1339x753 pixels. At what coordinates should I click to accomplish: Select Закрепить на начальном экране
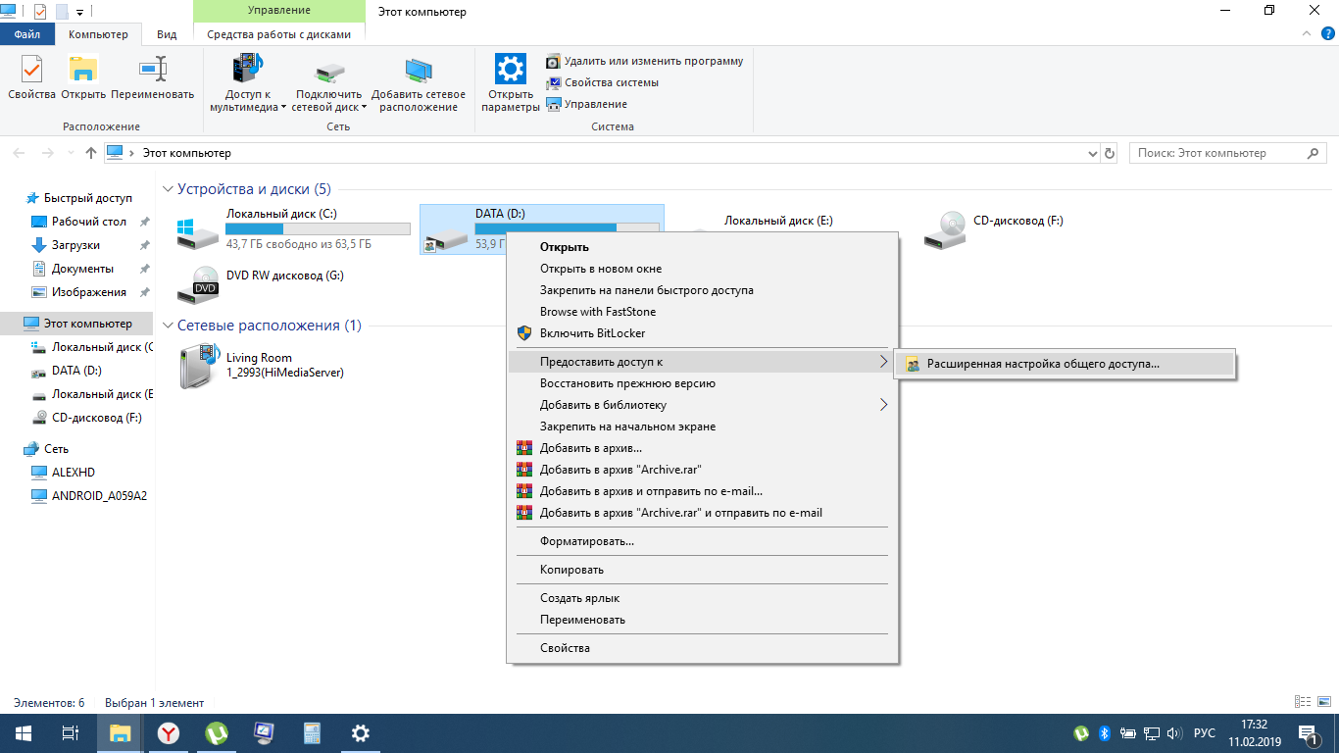[702, 427]
